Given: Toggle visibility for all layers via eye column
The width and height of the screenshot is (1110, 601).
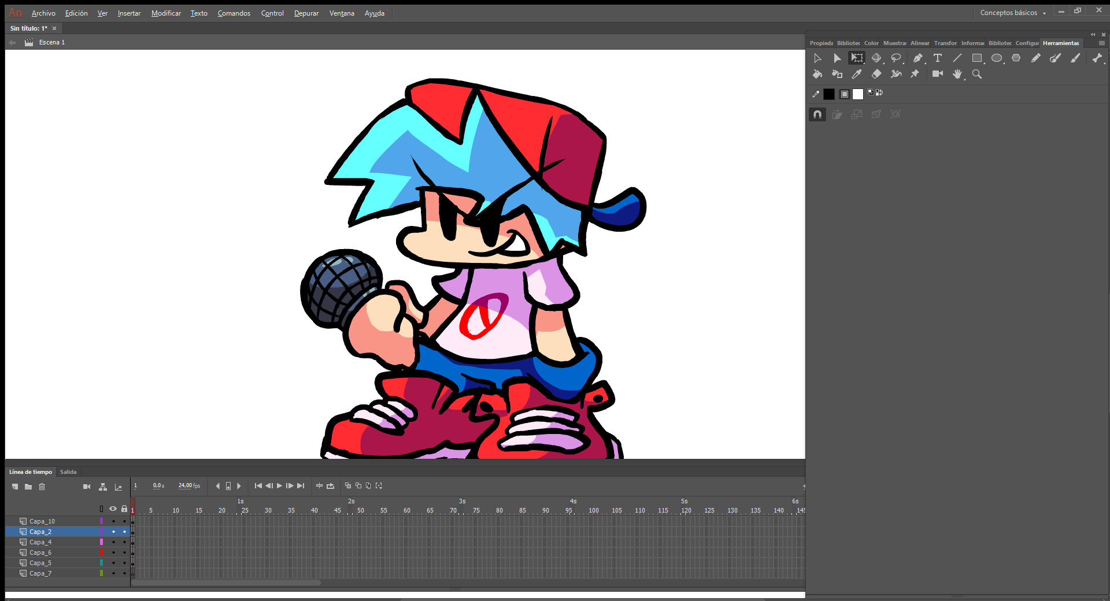Looking at the screenshot, I should (113, 509).
